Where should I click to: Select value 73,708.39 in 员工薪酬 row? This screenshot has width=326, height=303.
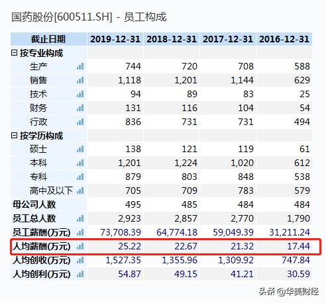click(x=121, y=232)
